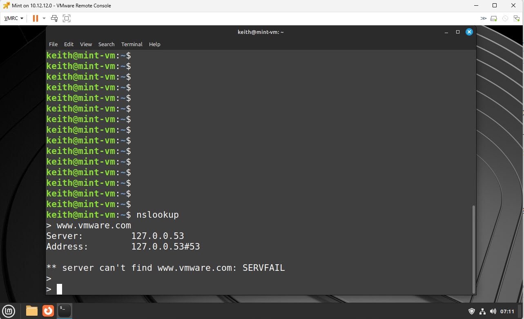This screenshot has width=524, height=319.
Task: Click the hard disk device icon
Action: point(494,18)
